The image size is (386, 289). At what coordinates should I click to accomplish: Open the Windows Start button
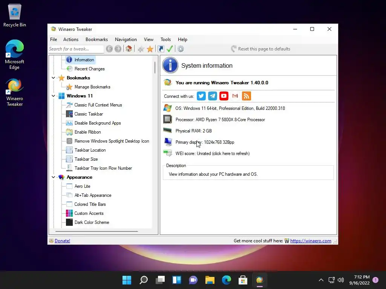127,280
